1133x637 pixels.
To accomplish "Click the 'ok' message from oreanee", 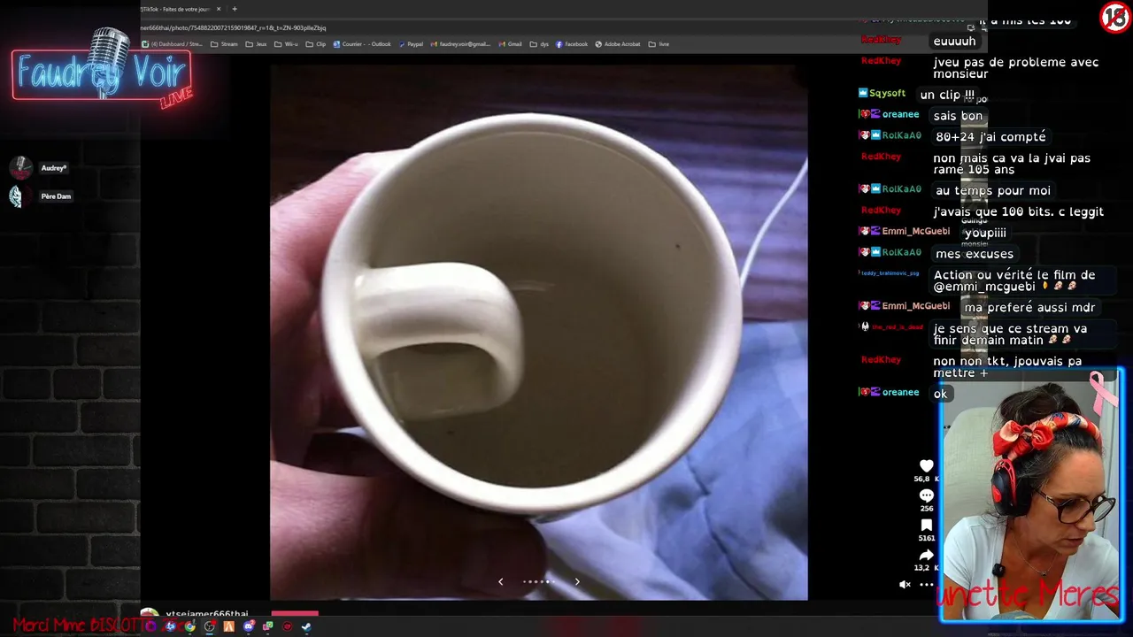I will click(940, 394).
